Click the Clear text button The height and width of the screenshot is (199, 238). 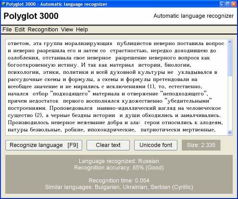[108, 145]
